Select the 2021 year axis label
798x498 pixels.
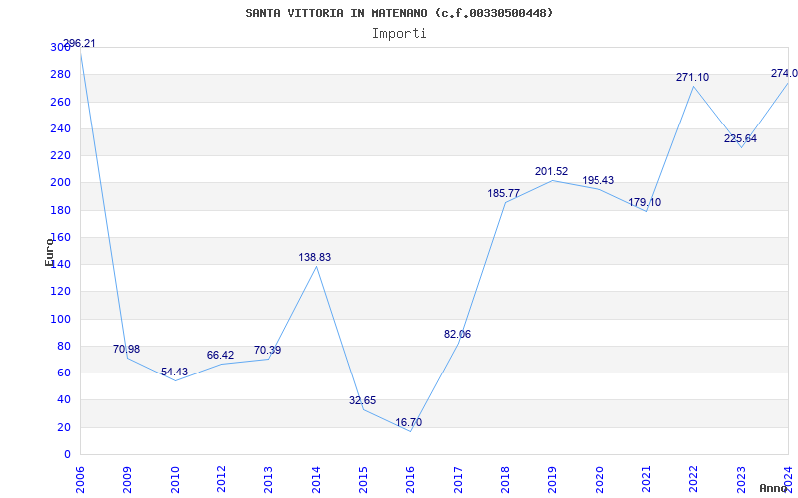646,479
